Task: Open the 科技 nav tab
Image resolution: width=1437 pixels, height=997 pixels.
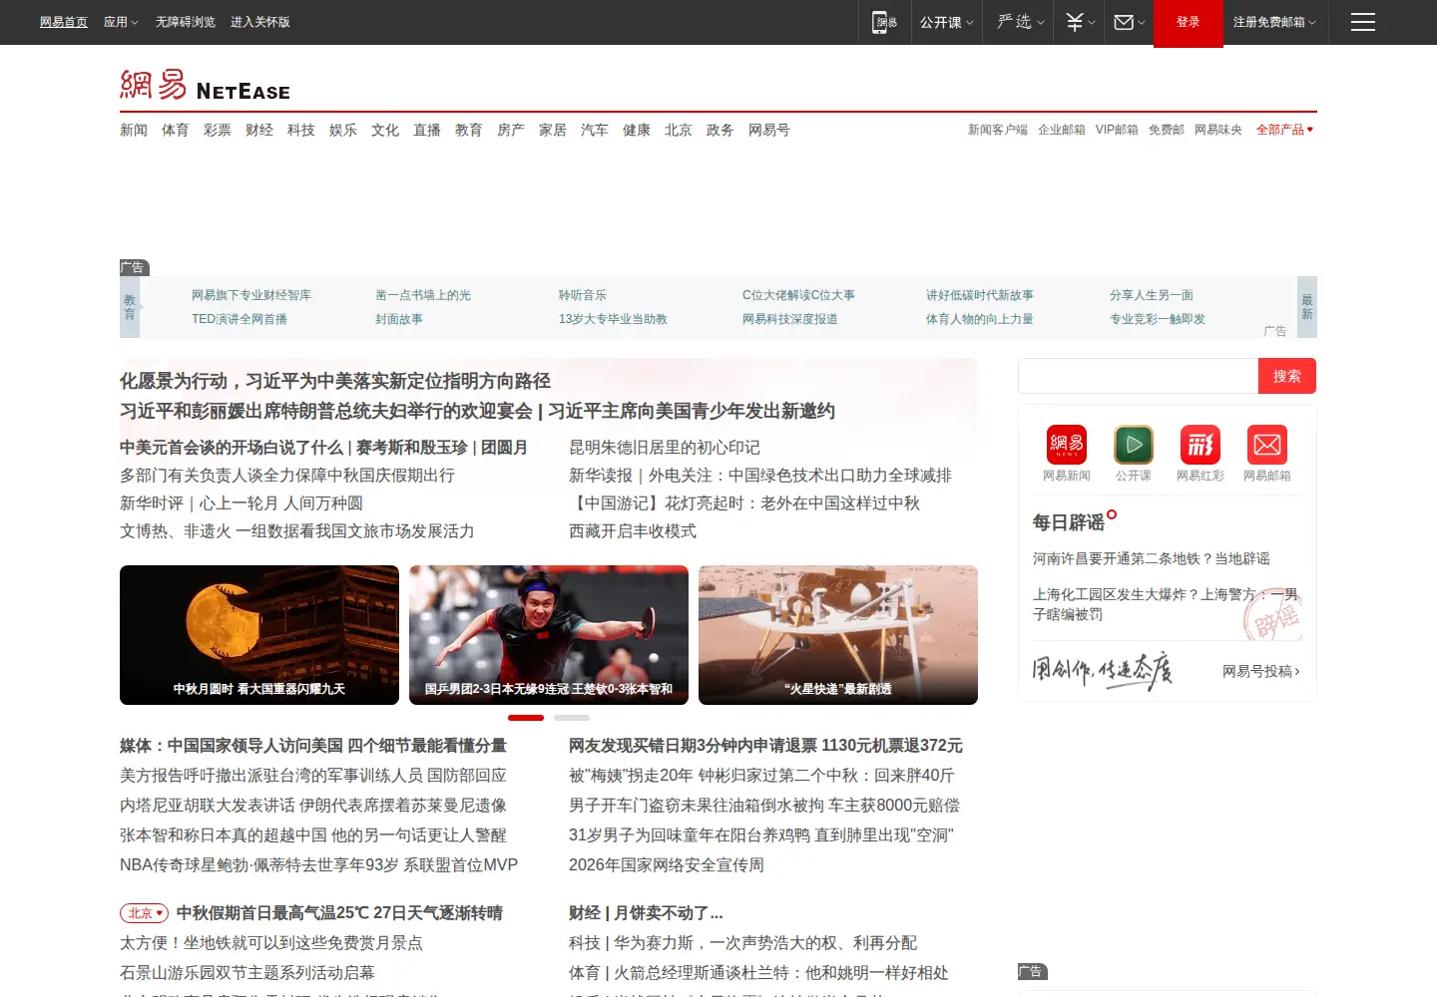Action: pos(301,130)
